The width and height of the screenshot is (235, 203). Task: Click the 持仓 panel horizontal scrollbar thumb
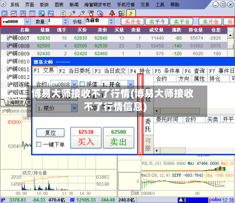point(180,111)
